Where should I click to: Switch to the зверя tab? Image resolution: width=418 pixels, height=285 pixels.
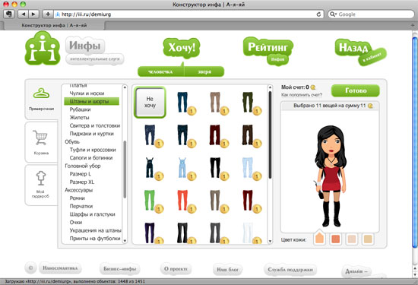[204, 71]
